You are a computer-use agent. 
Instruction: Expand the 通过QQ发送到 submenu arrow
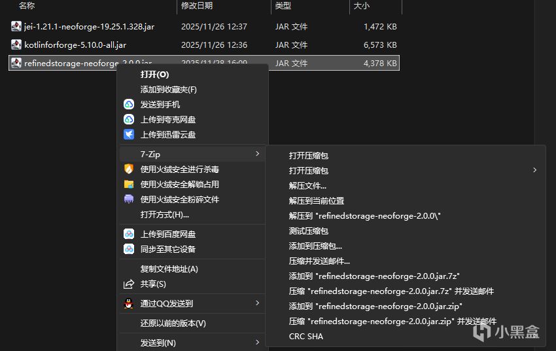click(x=258, y=303)
